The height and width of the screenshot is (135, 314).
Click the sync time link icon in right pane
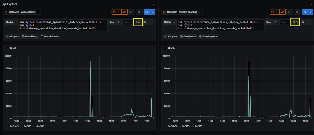pyautogui.click(x=283, y=12)
